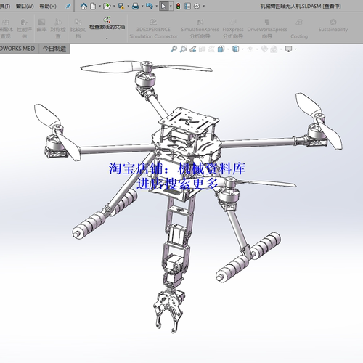Viewport: 363px width, 363px height.
Task: Click the 检查激活的文档 button
Action: click(x=107, y=23)
